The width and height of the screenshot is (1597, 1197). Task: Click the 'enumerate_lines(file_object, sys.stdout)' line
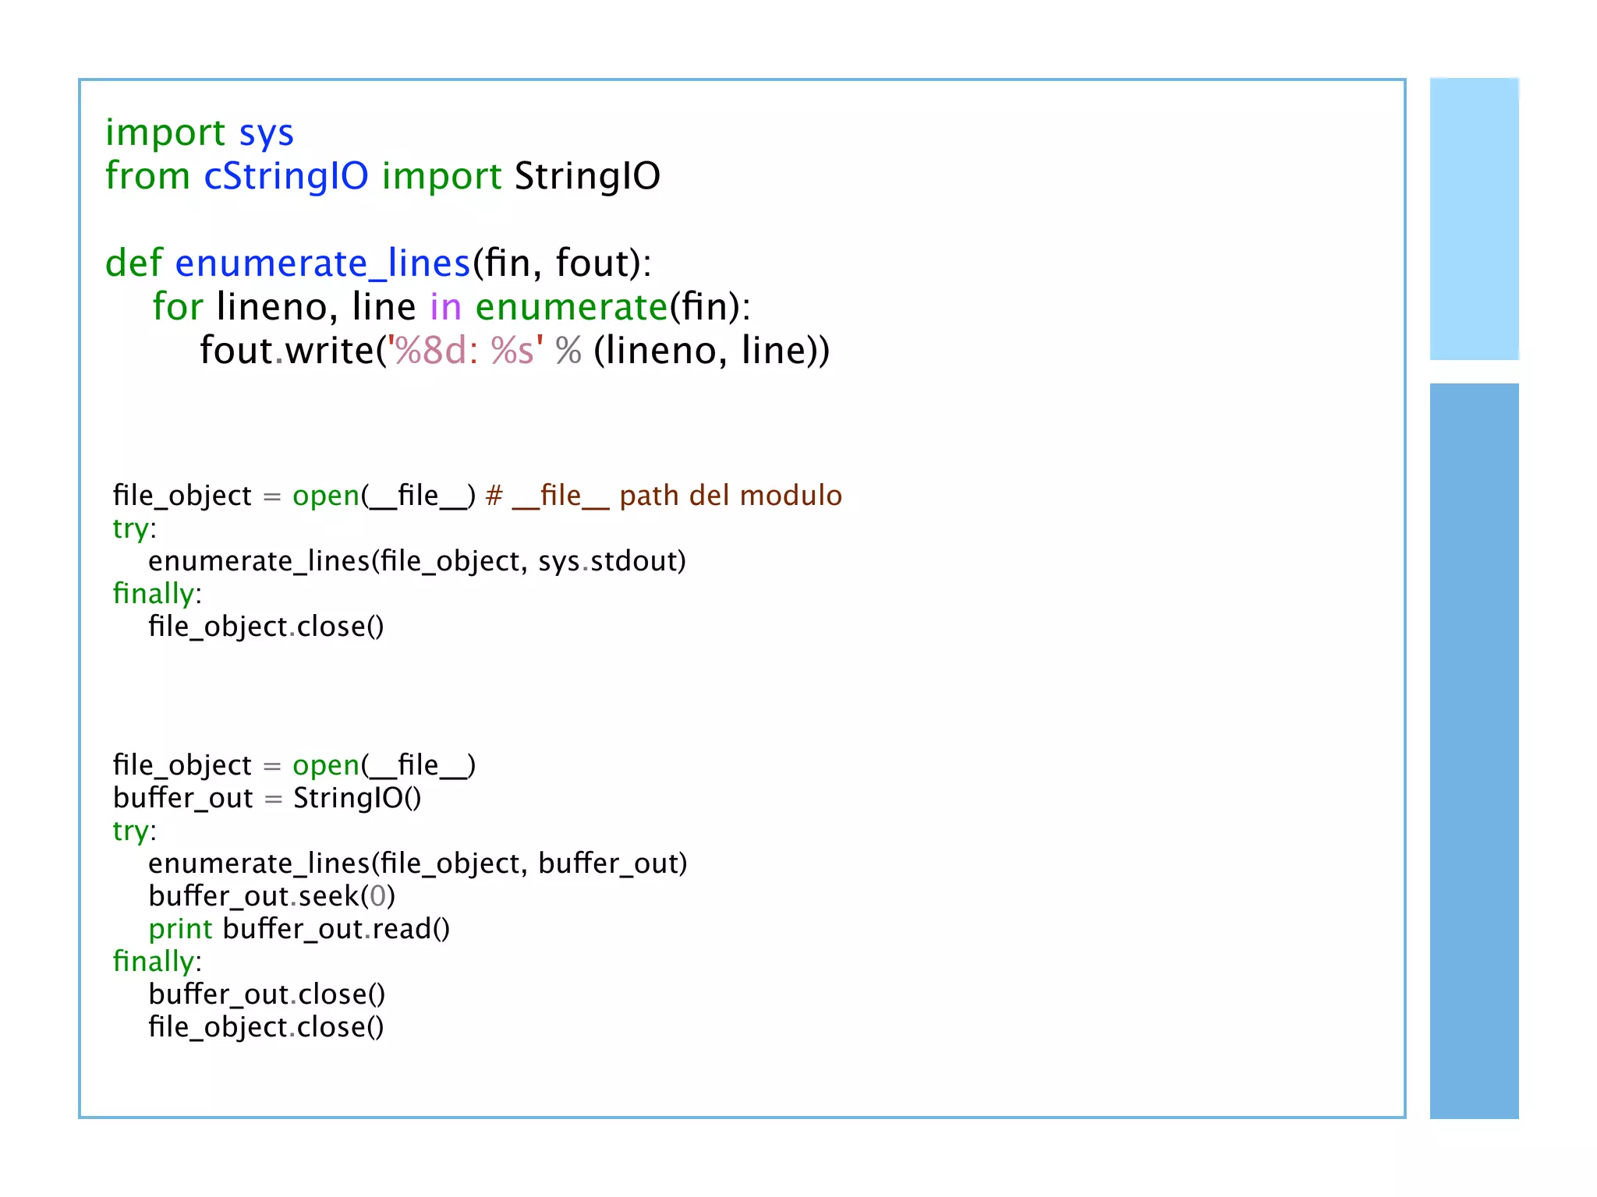tap(417, 561)
